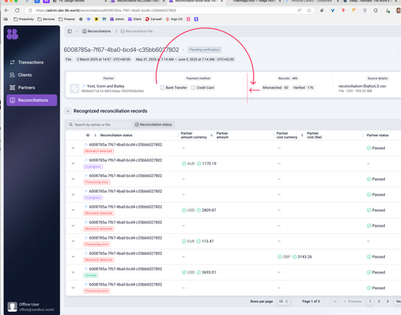Click the GBP cost currency check icon
401x315 pixels.
click(280, 256)
